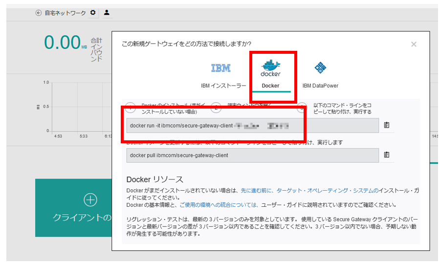
Task: Copy the docker pull command to clipboard
Action: [x=387, y=155]
